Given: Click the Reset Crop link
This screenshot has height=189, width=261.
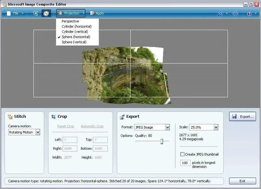Looking at the screenshot, I should (66, 126).
